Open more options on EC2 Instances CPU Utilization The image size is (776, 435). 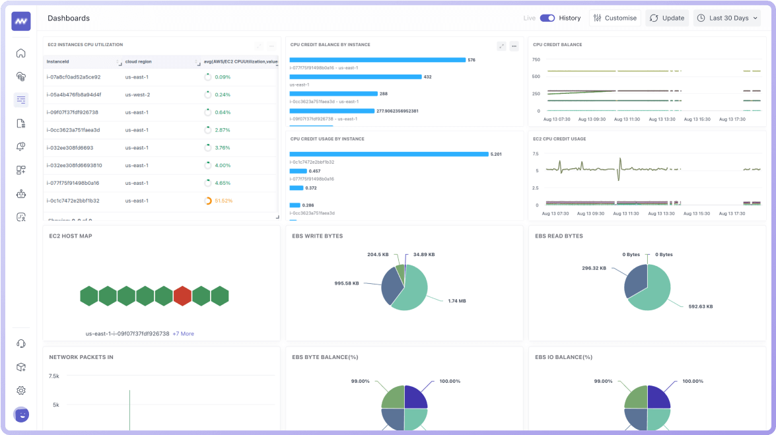pyautogui.click(x=271, y=46)
